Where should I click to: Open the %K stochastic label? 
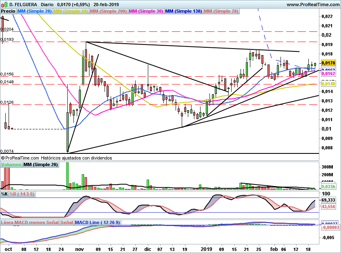click(4, 194)
